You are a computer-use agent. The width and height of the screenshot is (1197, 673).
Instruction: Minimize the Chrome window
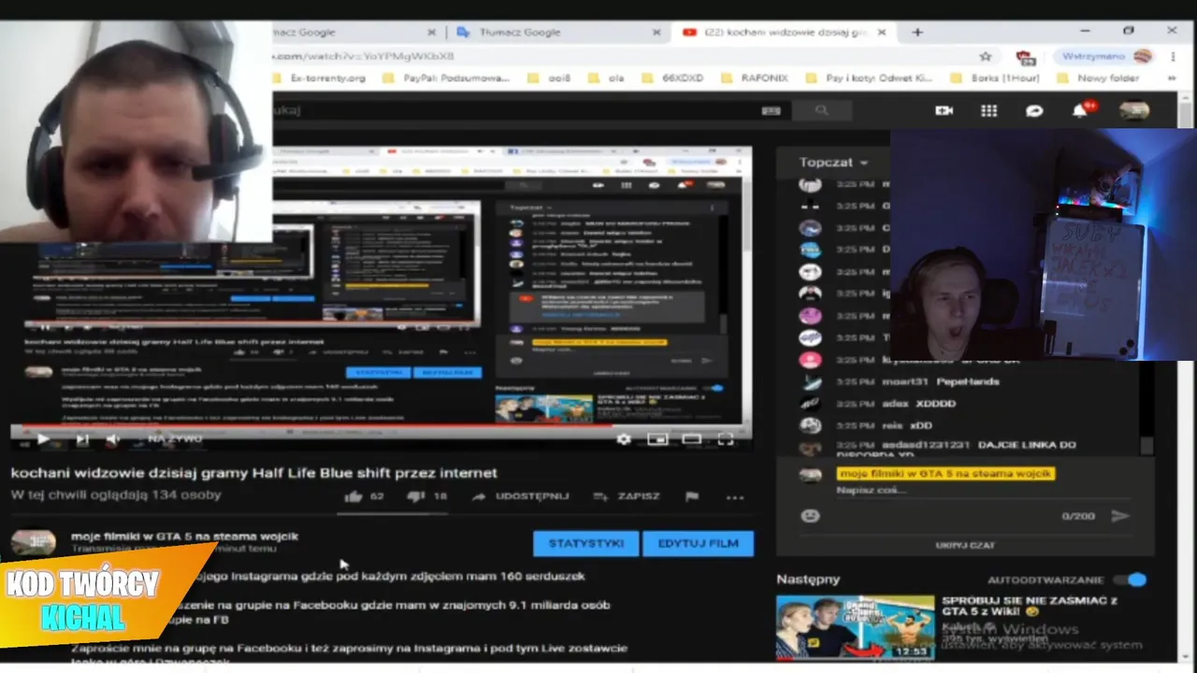point(1085,31)
